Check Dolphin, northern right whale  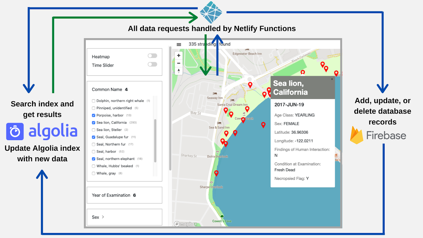[94, 101]
